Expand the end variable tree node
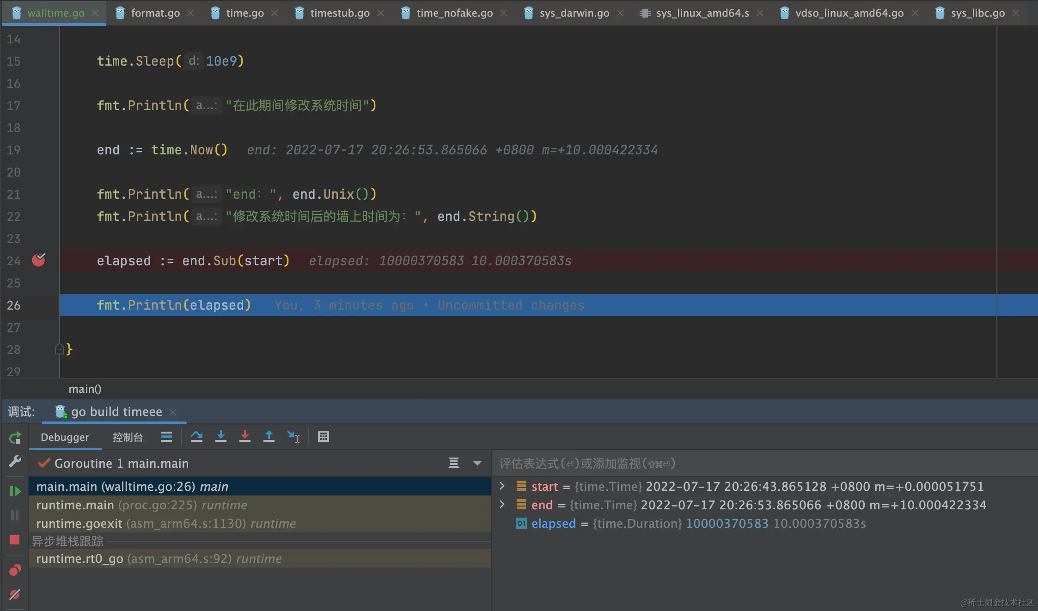Image resolution: width=1038 pixels, height=611 pixels. click(x=502, y=505)
